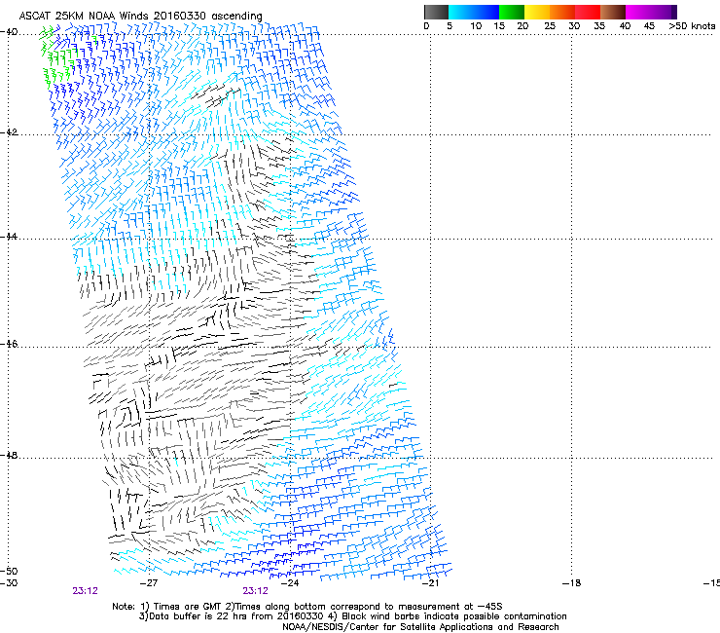Click the title 'ASCAT 25KM NOAA Winds 20160330 ascending'
Screen dimensions: 720x633
tap(140, 16)
